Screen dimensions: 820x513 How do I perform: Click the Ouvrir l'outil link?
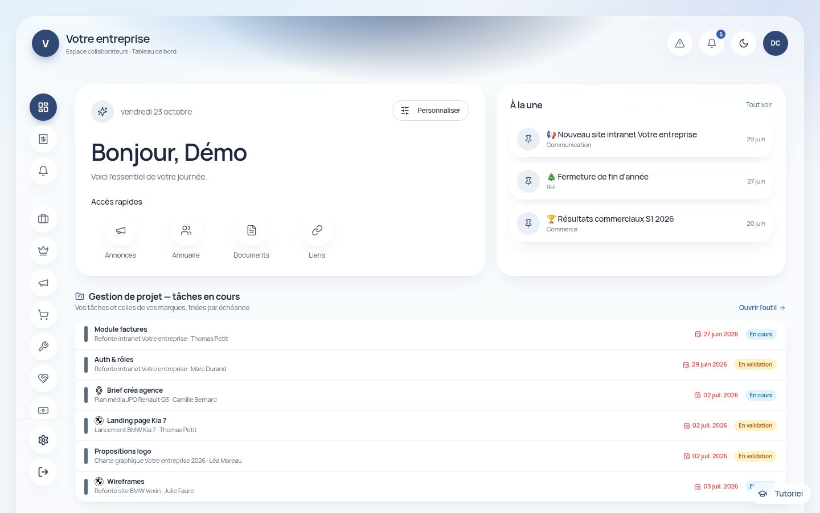pos(762,308)
